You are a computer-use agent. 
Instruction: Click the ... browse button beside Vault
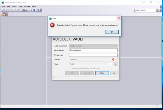115,64
